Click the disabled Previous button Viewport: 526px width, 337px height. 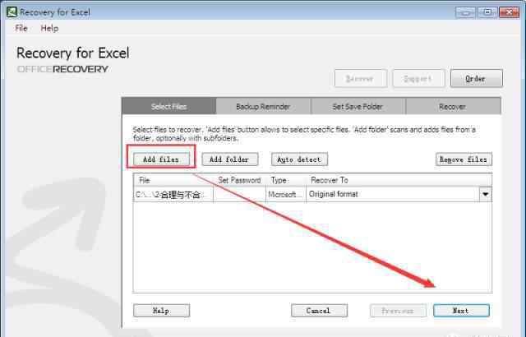tap(398, 311)
